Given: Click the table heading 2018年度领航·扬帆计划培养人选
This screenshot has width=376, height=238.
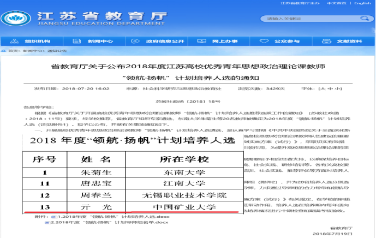Looking at the screenshot, I should pyautogui.click(x=133, y=140).
